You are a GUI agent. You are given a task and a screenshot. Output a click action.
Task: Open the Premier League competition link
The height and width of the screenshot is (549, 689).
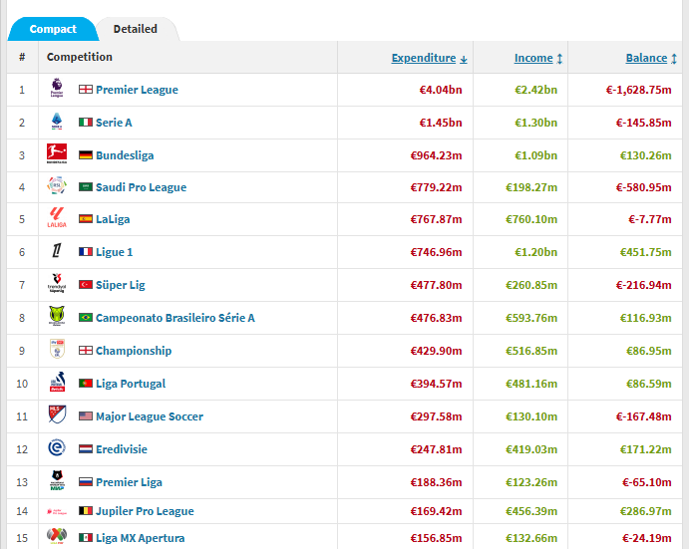click(137, 90)
